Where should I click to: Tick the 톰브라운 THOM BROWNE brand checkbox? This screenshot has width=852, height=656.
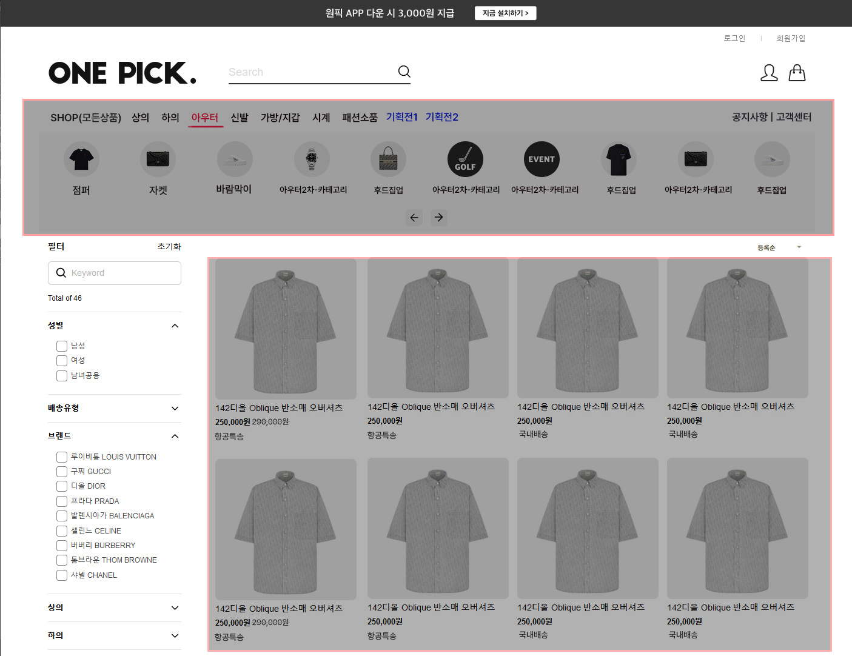pyautogui.click(x=62, y=560)
